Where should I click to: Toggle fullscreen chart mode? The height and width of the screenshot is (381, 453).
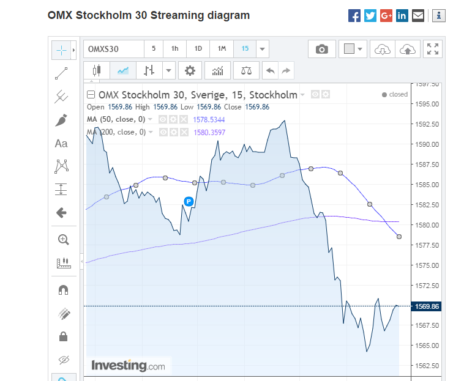(433, 49)
